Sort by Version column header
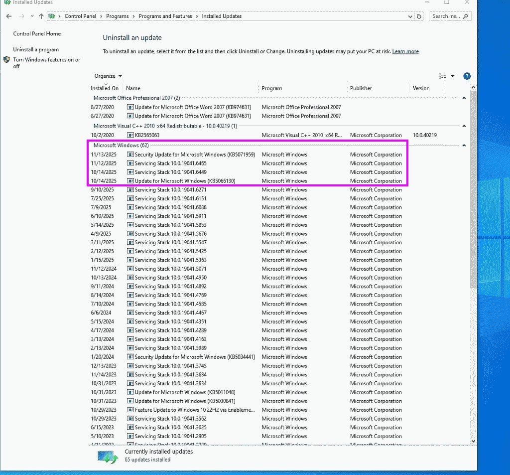The height and width of the screenshot is (475, 510). [421, 88]
